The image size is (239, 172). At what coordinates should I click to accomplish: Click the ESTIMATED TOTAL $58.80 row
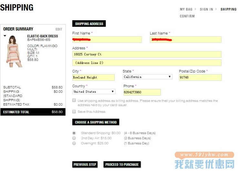click(33, 112)
